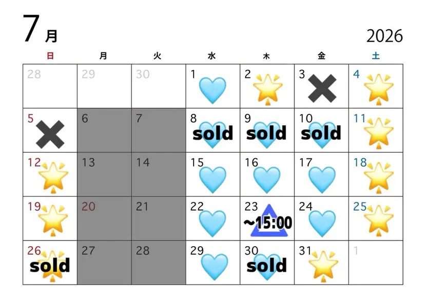Click the black X on July 3

coord(322,89)
